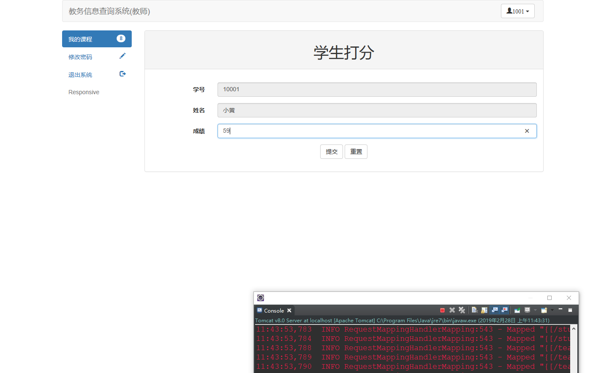Click the Display Selected Console monitor icon

pos(527,310)
